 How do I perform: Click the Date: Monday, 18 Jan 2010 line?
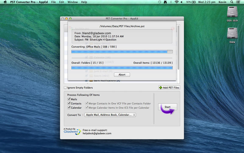pyautogui.click(x=99, y=36)
